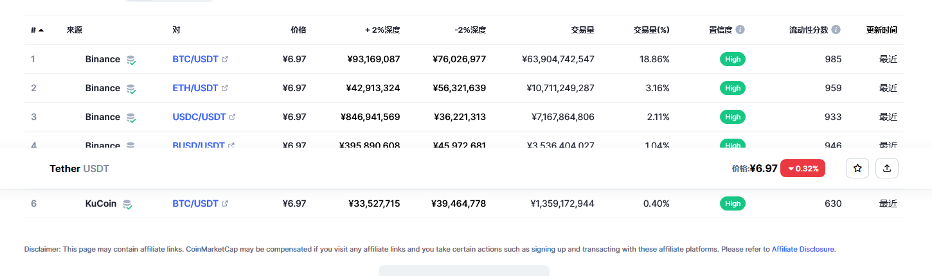Click the verified icon in Binance row 1
Screen dimensions: 932x276
(x=131, y=60)
